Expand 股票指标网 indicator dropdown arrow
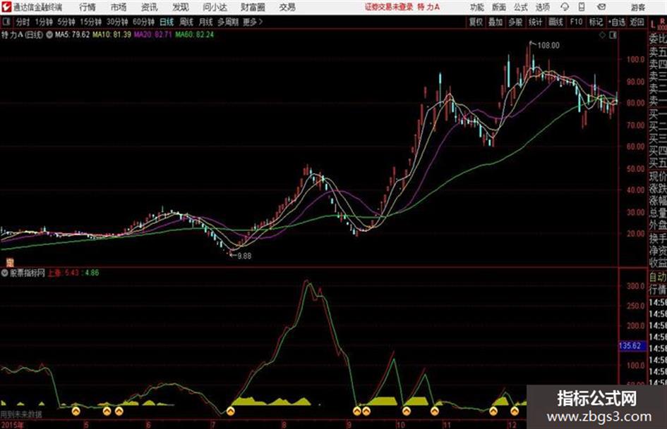The height and width of the screenshot is (429, 667). coord(5,273)
